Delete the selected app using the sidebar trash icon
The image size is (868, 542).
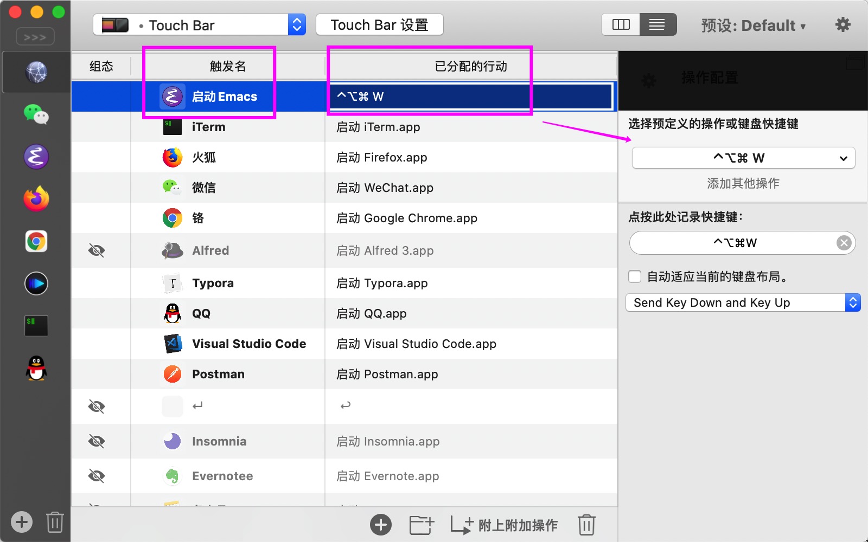[55, 522]
